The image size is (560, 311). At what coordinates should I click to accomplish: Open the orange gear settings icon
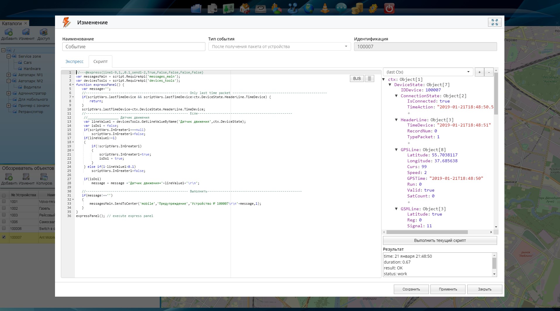373,8
